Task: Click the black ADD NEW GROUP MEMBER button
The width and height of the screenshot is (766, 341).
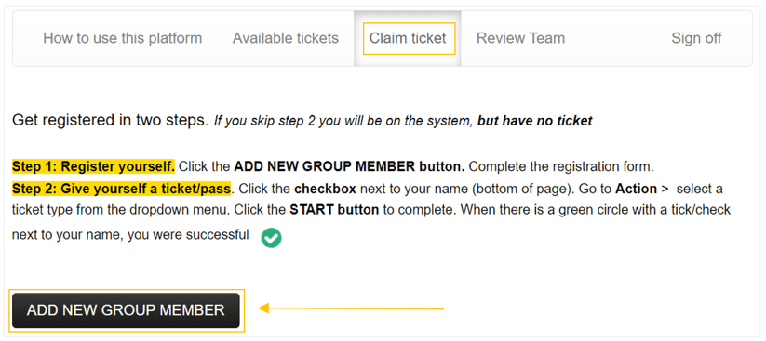Action: pyautogui.click(x=126, y=310)
